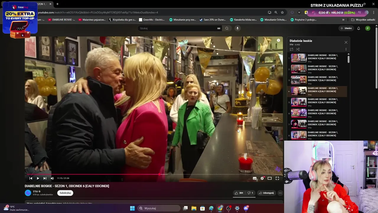
Task: Submit search with the magnifier button
Action: coord(227,28)
